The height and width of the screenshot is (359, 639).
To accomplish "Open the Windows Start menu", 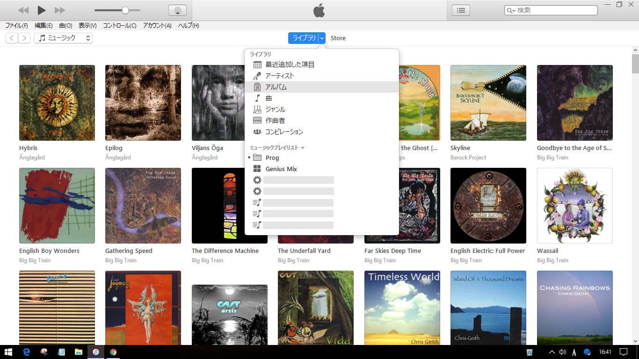I will click(8, 352).
